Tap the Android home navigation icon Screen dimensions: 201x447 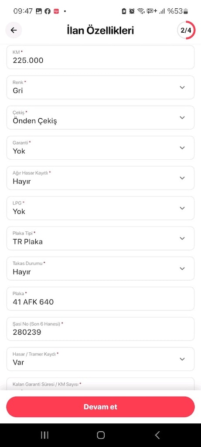click(101, 435)
